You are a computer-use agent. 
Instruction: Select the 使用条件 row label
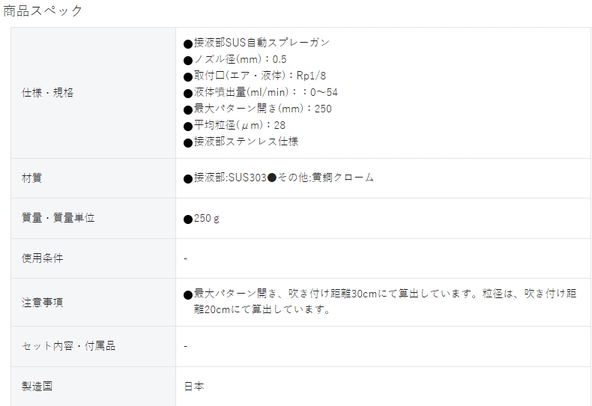tap(42, 258)
